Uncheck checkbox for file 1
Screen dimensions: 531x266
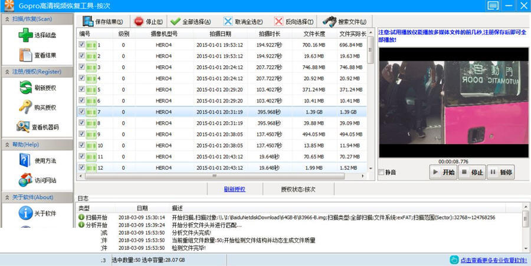click(81, 44)
